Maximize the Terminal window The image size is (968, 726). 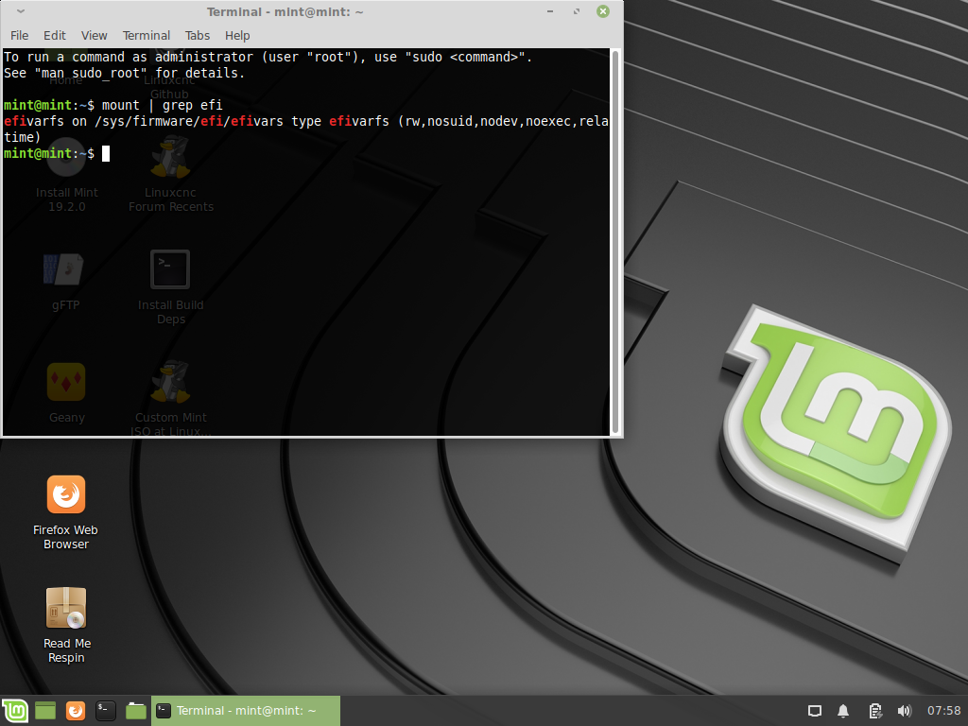(576, 11)
